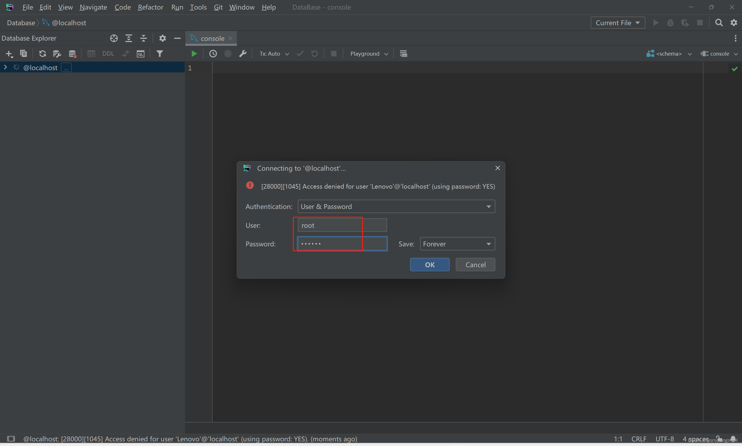Open the DDL editor
This screenshot has width=742, height=446.
coord(108,54)
